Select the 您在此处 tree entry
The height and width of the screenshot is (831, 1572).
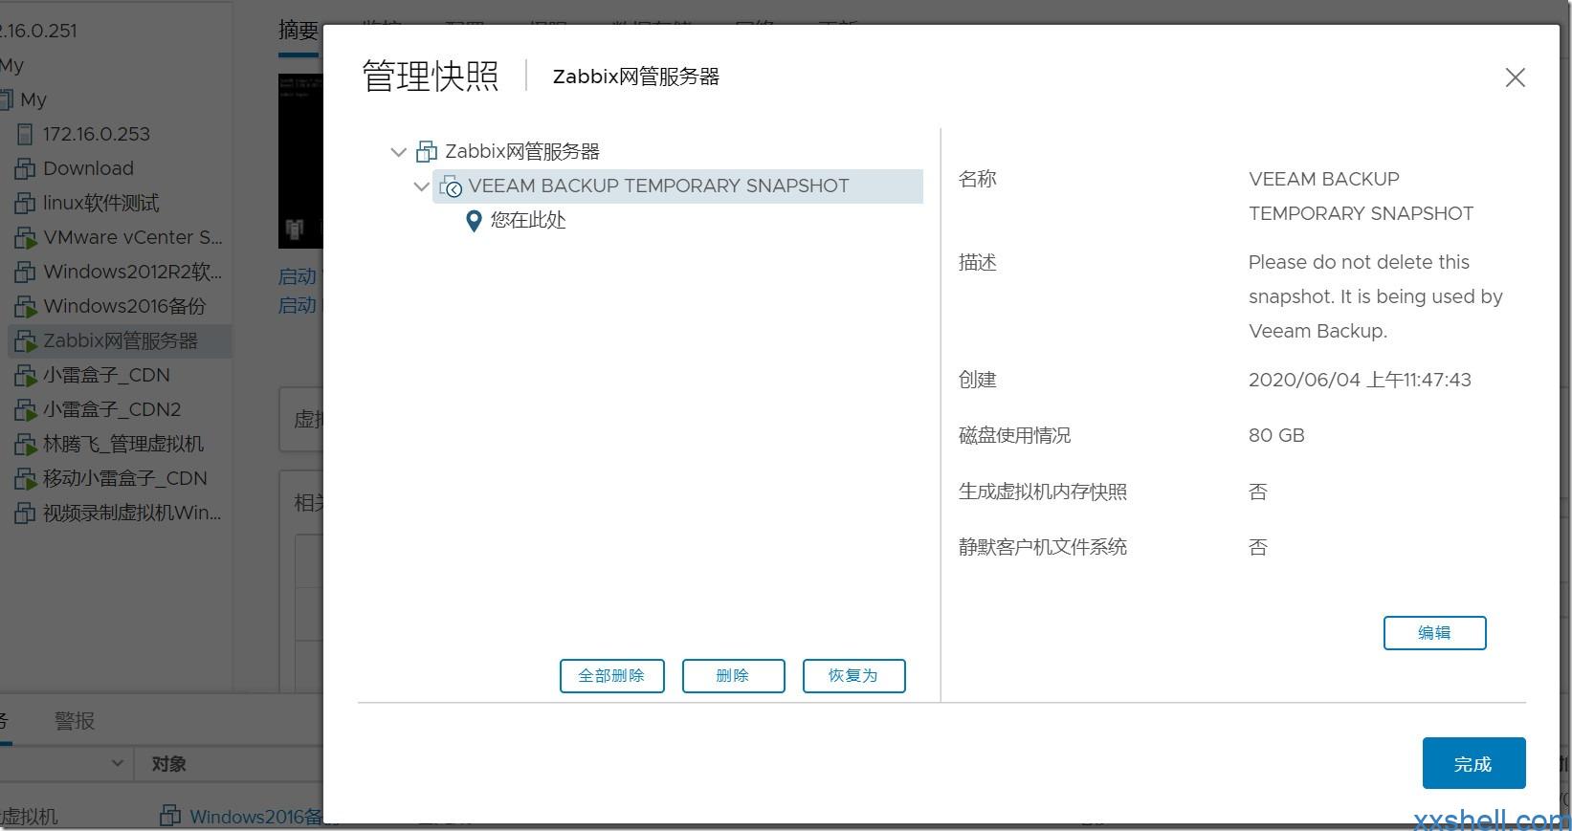[x=527, y=220]
